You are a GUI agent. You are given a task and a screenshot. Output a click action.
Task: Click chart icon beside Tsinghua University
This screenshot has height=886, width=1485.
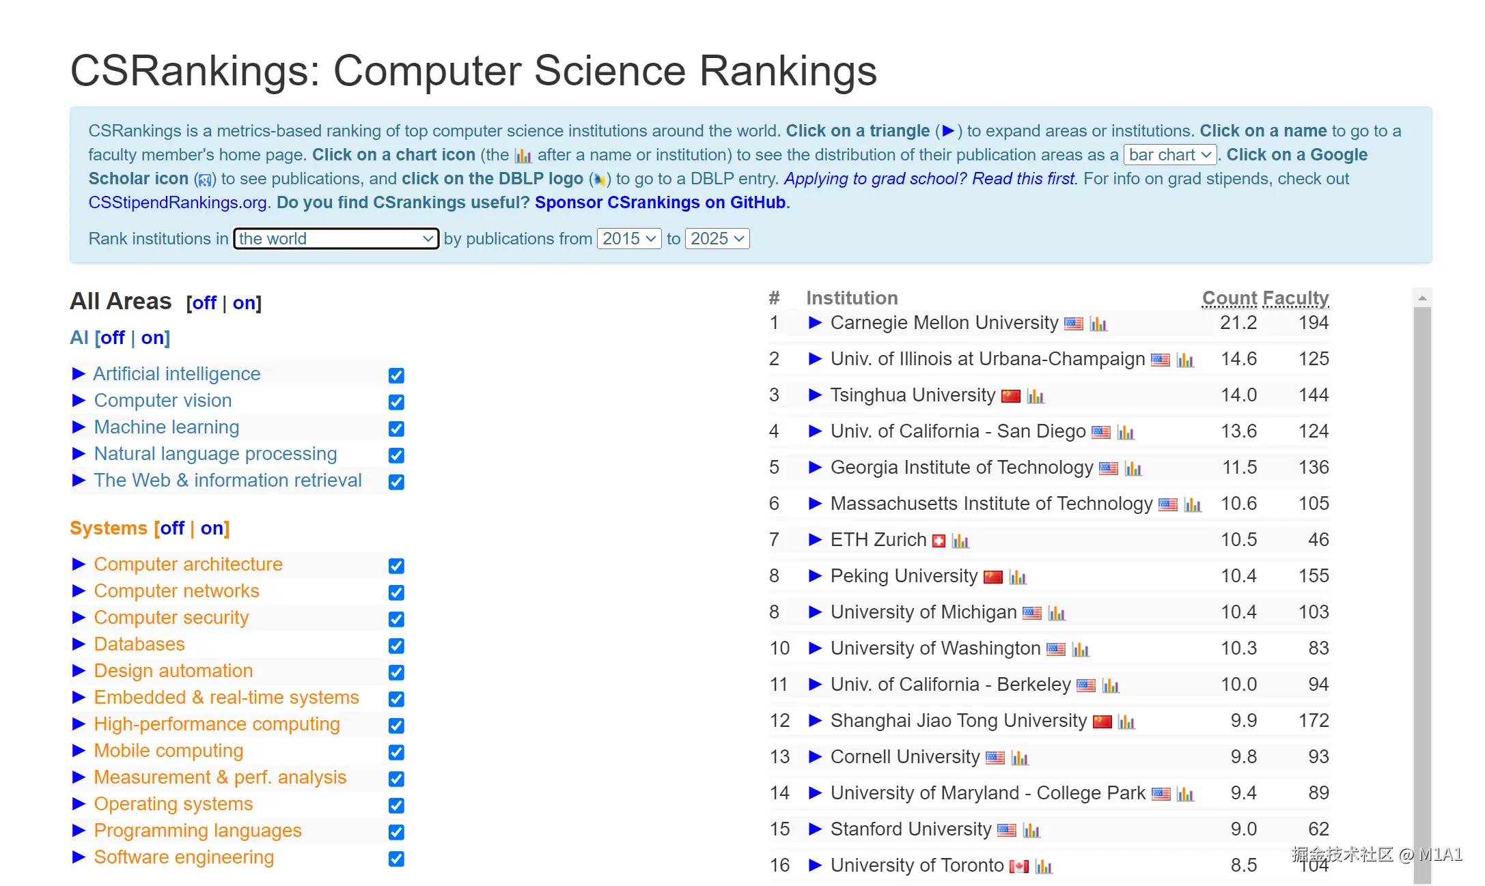tap(1035, 397)
